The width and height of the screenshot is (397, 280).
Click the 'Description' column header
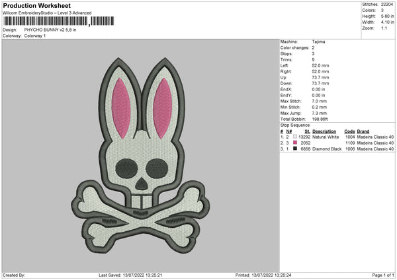pos(324,131)
